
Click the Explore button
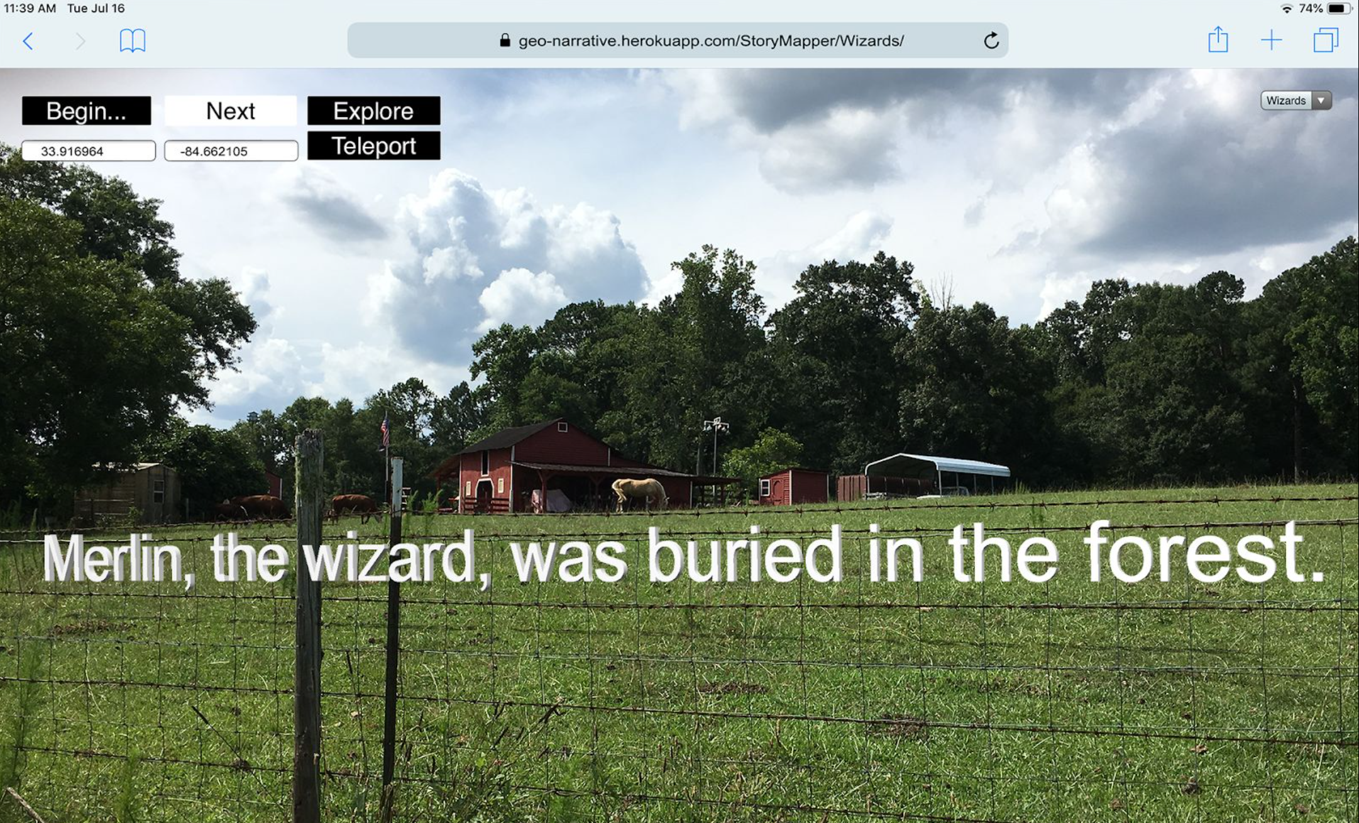[373, 111]
